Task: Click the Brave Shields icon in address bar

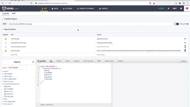Action: point(150,3)
